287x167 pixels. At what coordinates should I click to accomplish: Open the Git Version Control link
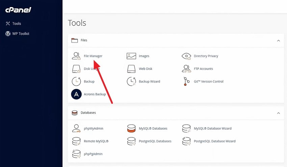(x=208, y=81)
